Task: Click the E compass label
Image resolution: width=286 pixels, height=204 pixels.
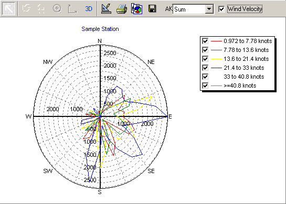Action: coord(170,116)
